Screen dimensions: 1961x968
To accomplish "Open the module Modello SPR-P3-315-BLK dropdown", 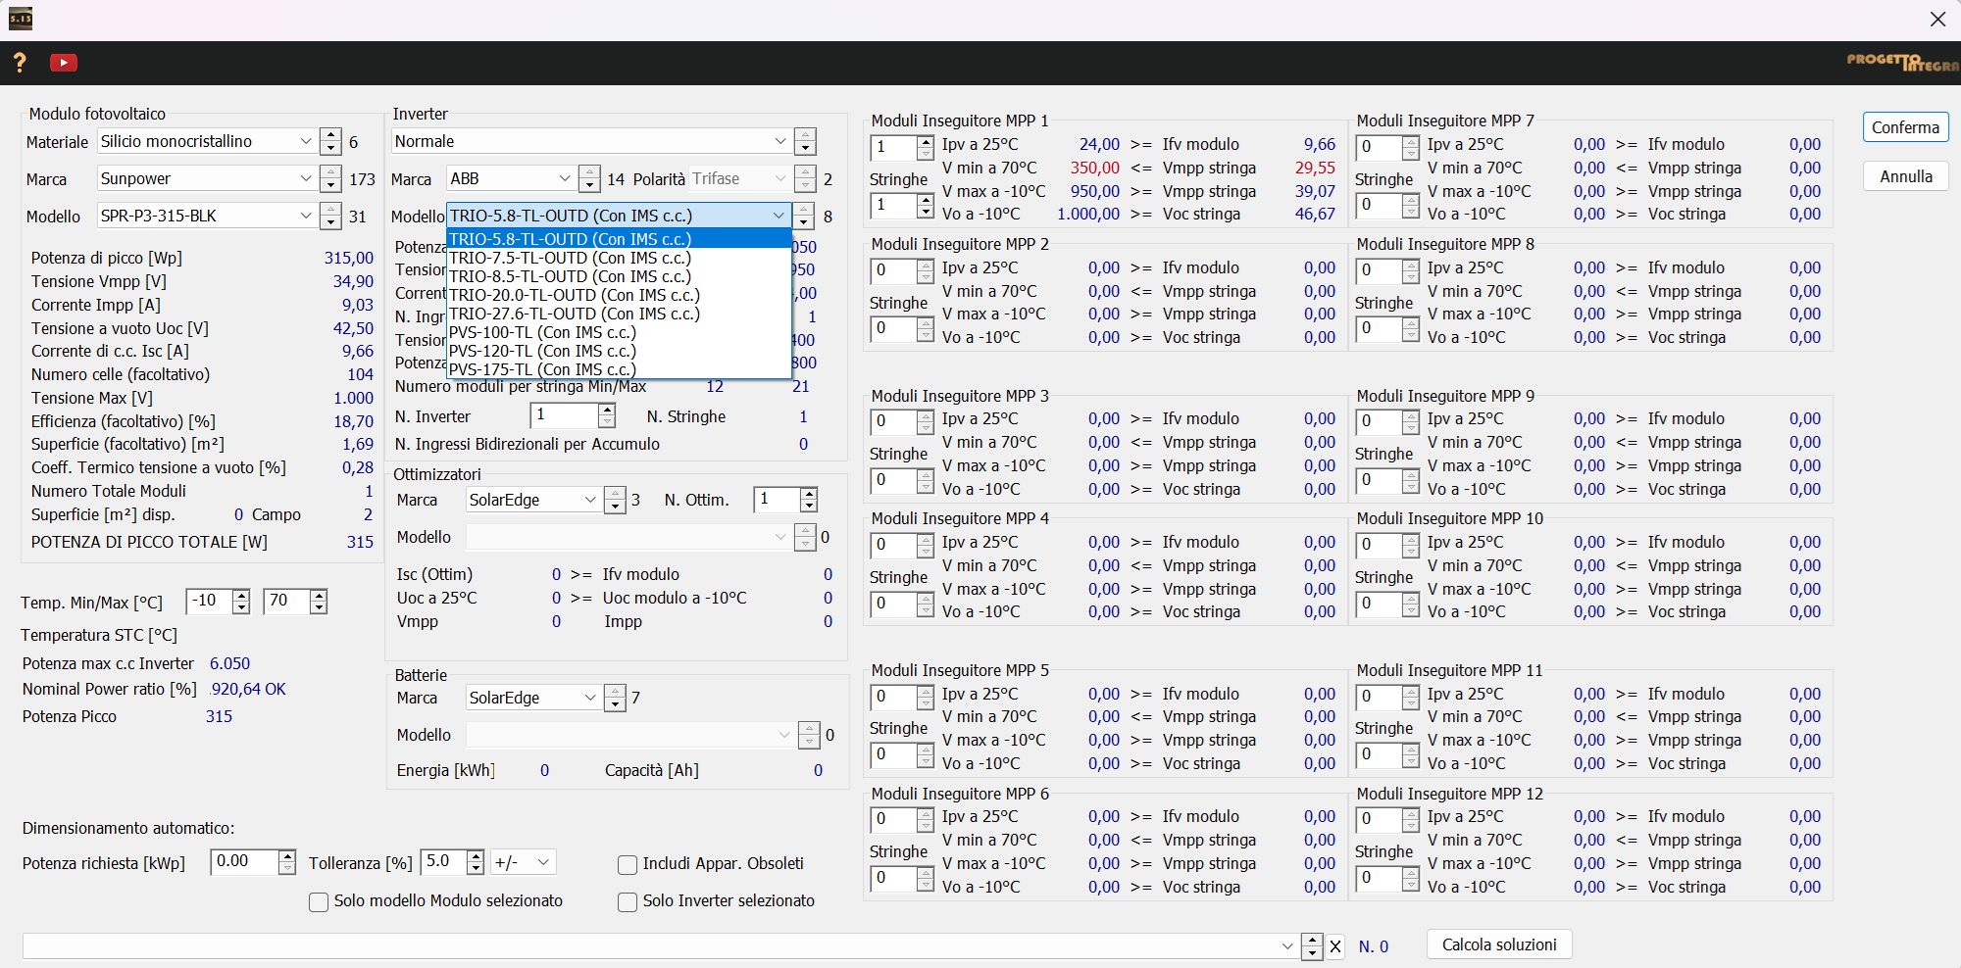I will (207, 216).
